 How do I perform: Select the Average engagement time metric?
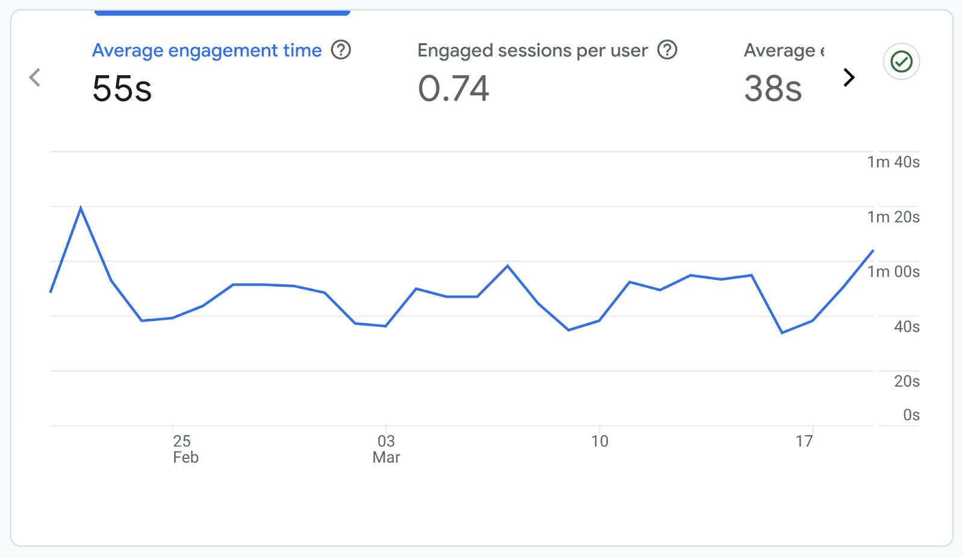pyautogui.click(x=206, y=51)
